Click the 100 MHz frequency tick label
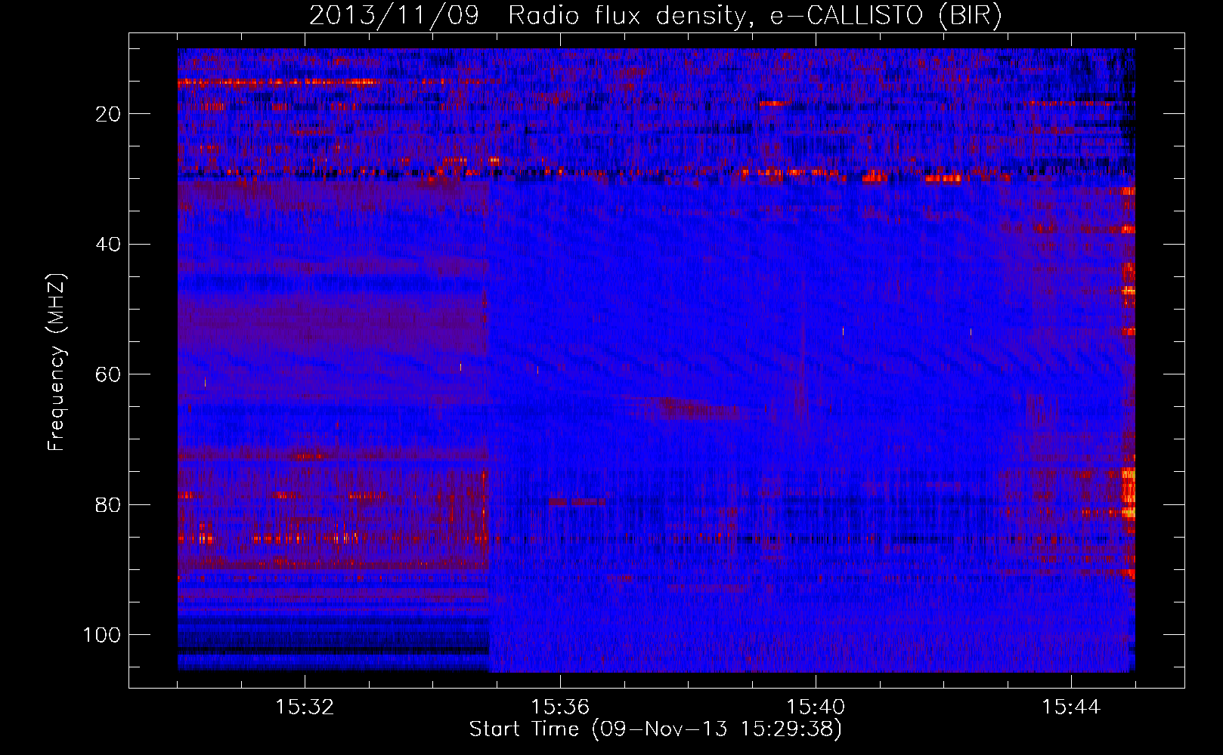This screenshot has width=1223, height=755. 102,635
